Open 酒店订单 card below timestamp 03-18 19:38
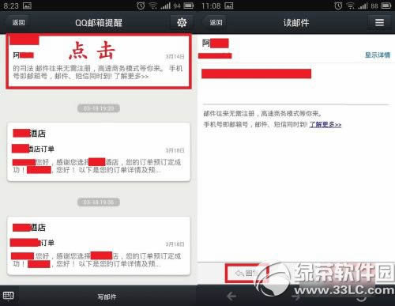395x306 pixels. 99,246
